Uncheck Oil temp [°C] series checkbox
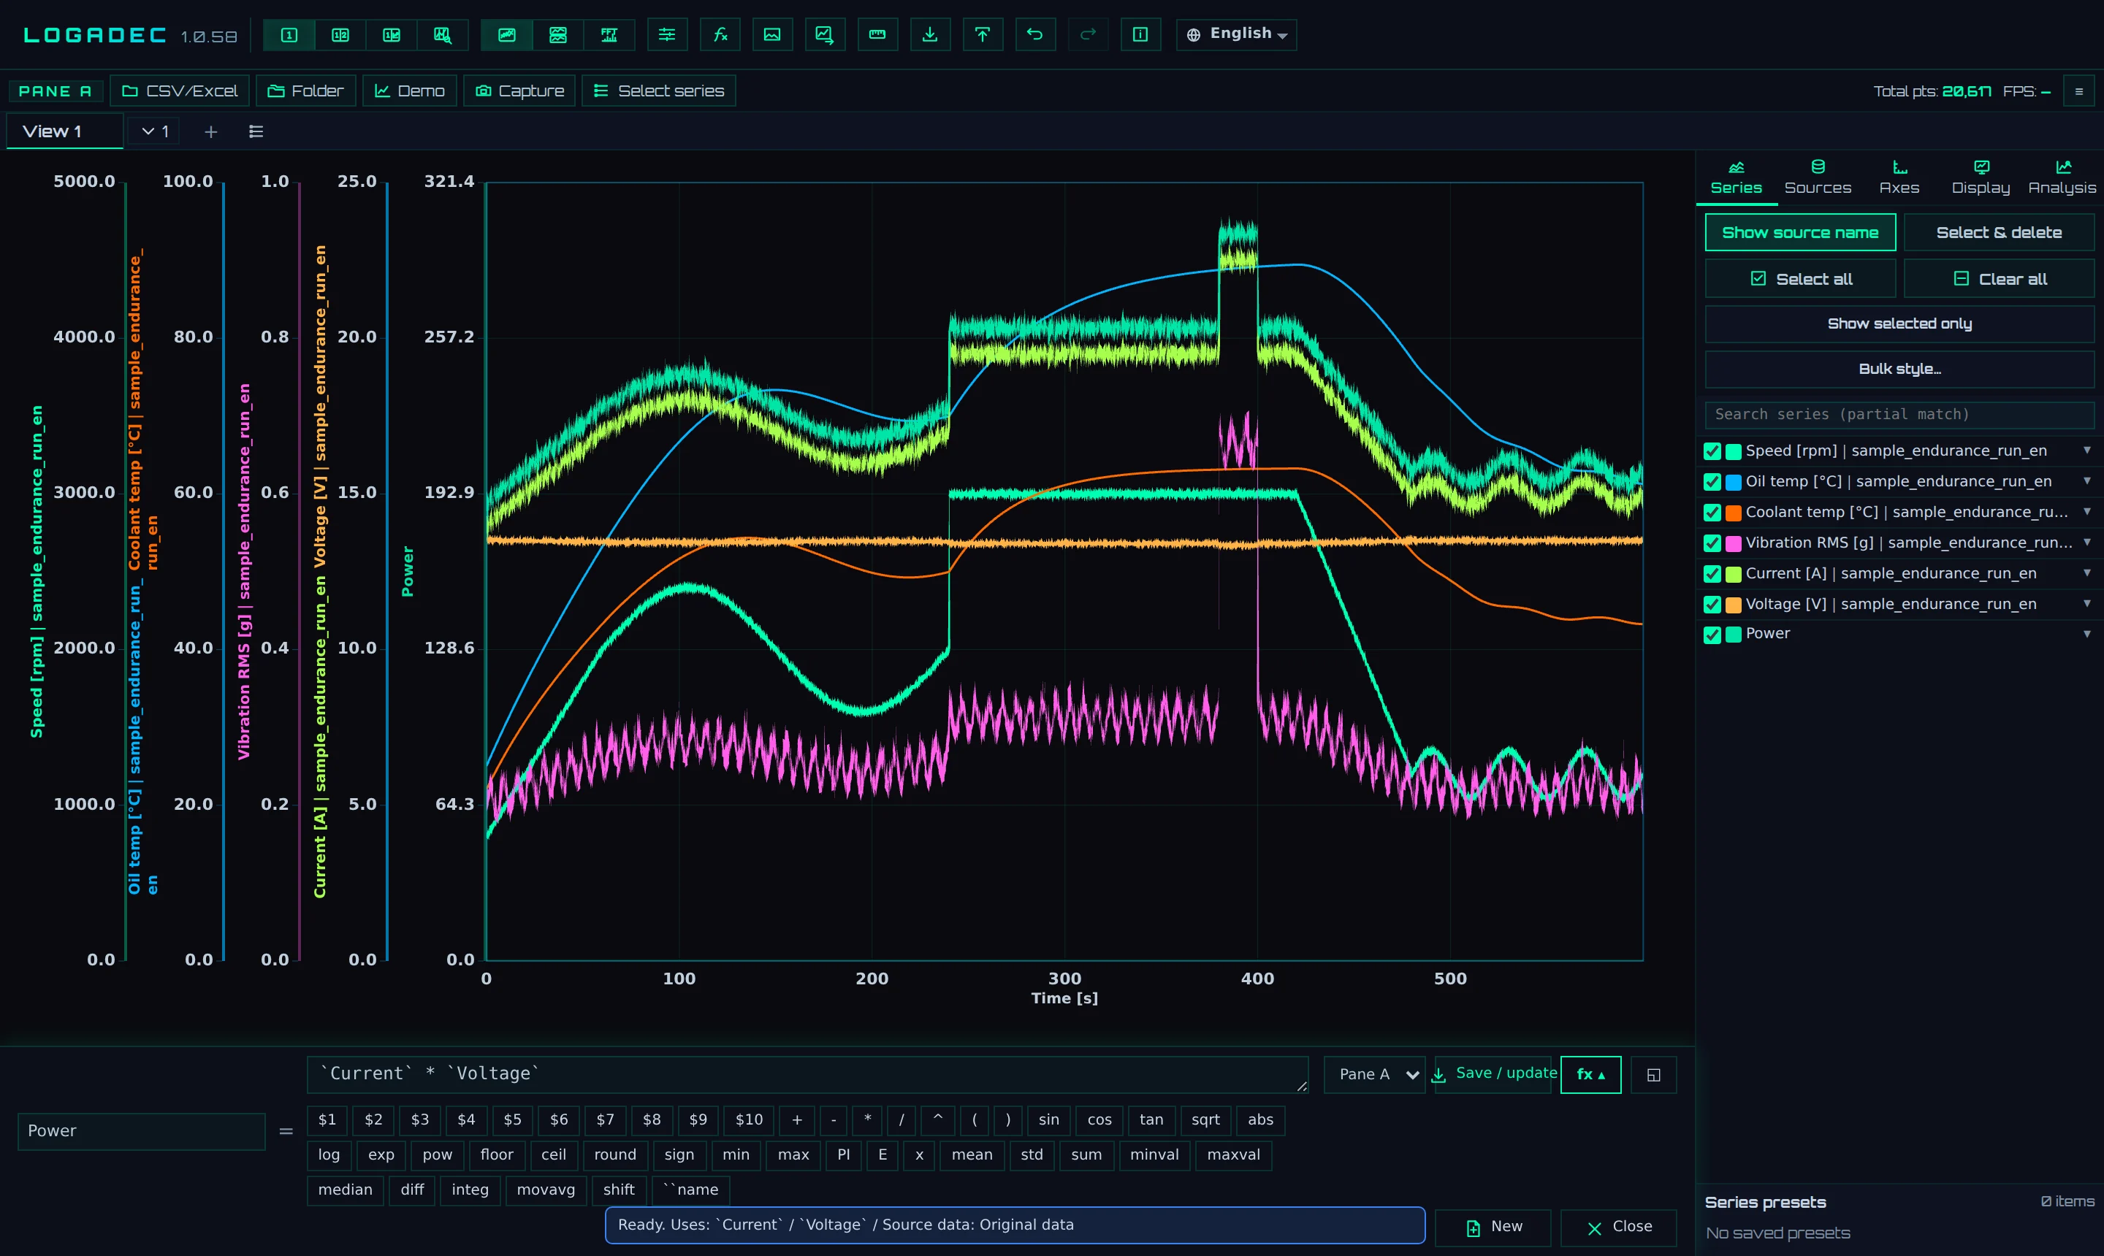This screenshot has height=1256, width=2104. click(x=1712, y=481)
